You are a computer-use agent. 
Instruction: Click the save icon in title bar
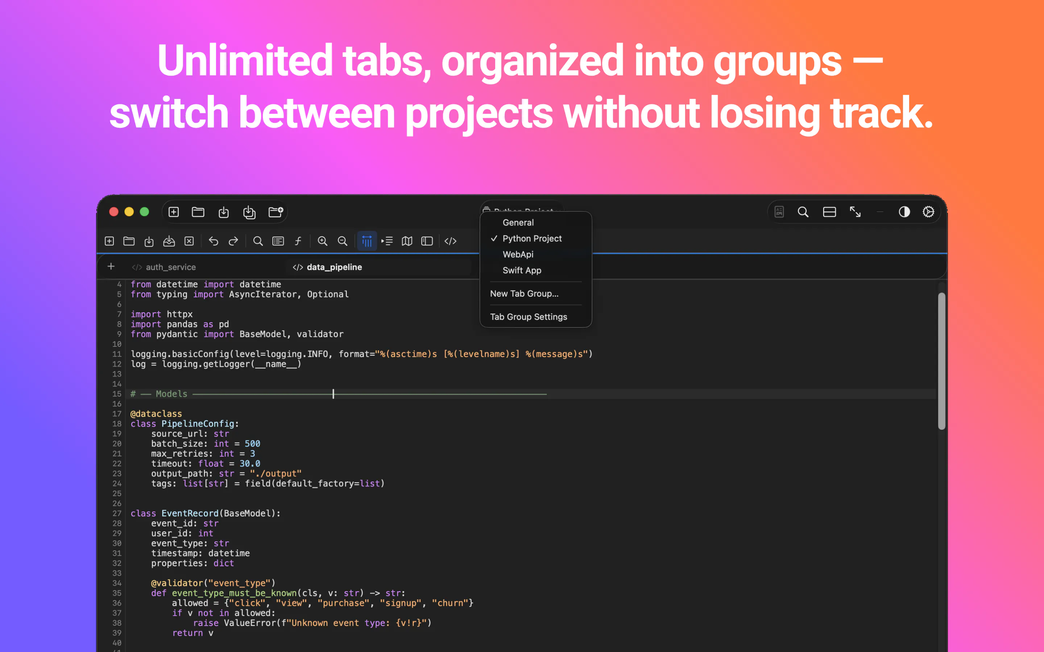tap(223, 212)
